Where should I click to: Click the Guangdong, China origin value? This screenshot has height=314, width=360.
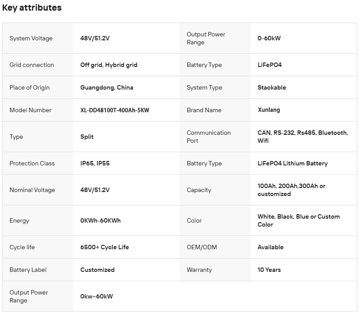click(x=107, y=87)
